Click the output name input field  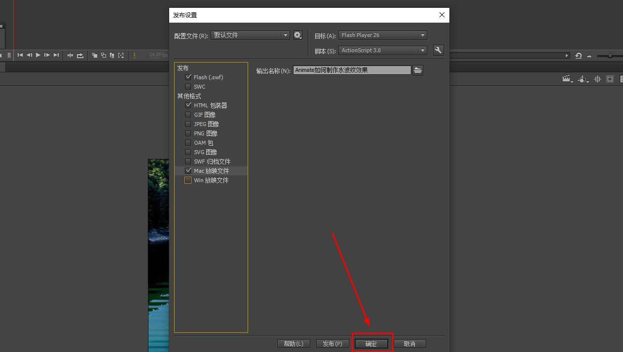tap(352, 70)
